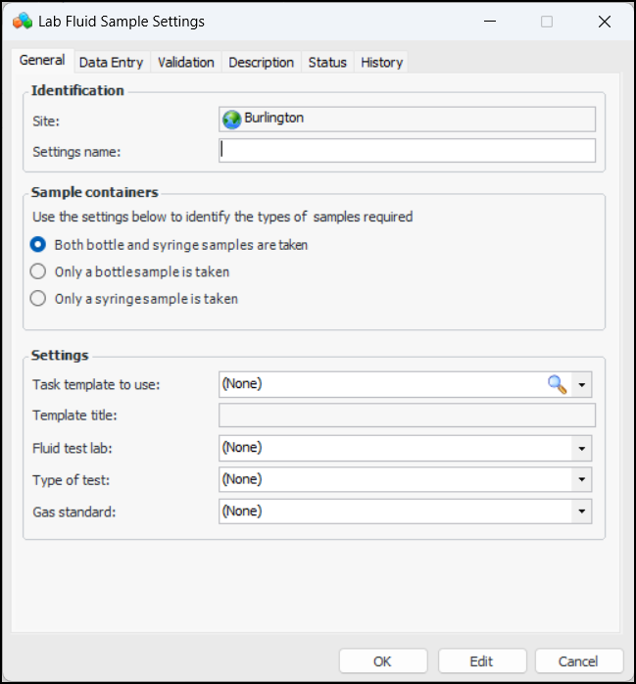The image size is (636, 684).
Task: Open the Gas standard dropdown list
Action: pyautogui.click(x=582, y=511)
